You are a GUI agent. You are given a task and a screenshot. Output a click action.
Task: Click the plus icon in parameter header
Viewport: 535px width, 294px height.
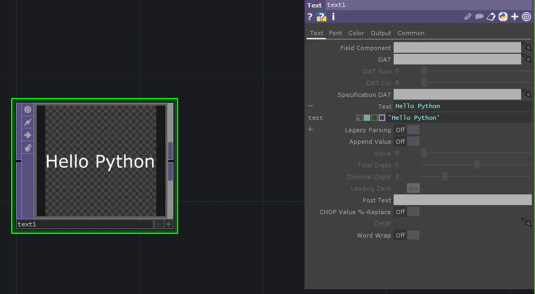tap(515, 17)
